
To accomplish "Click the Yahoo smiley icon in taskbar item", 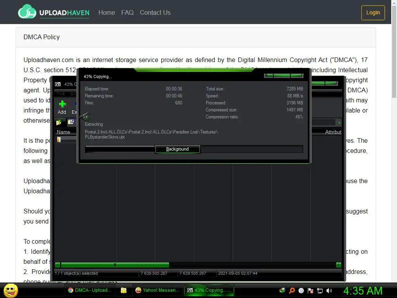I will (x=138, y=290).
